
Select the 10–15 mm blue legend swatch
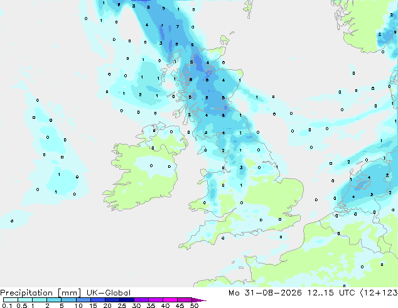point(83,300)
